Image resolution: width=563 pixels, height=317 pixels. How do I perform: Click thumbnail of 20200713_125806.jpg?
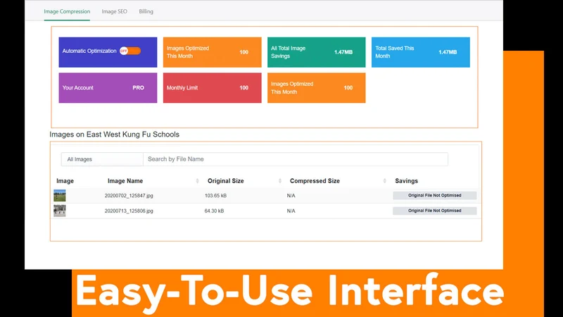point(60,211)
